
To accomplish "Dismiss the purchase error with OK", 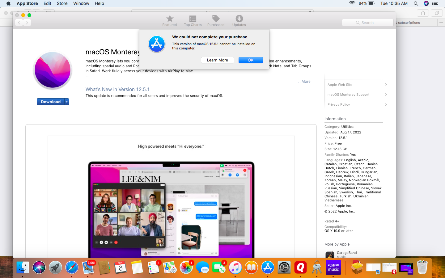I will coord(251,60).
